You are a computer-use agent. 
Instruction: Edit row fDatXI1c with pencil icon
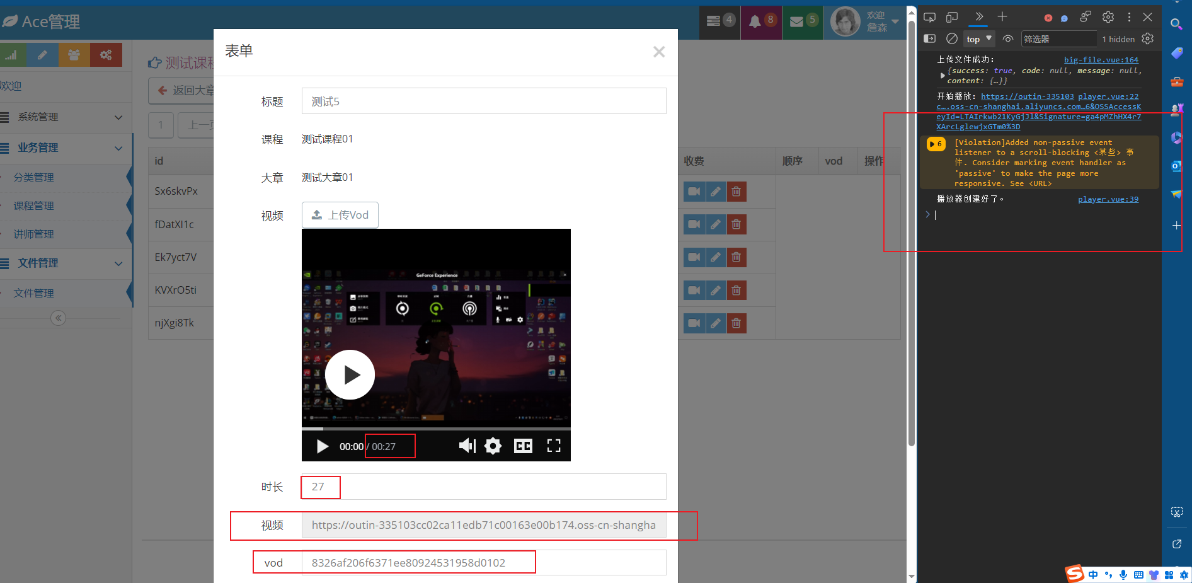(x=716, y=224)
